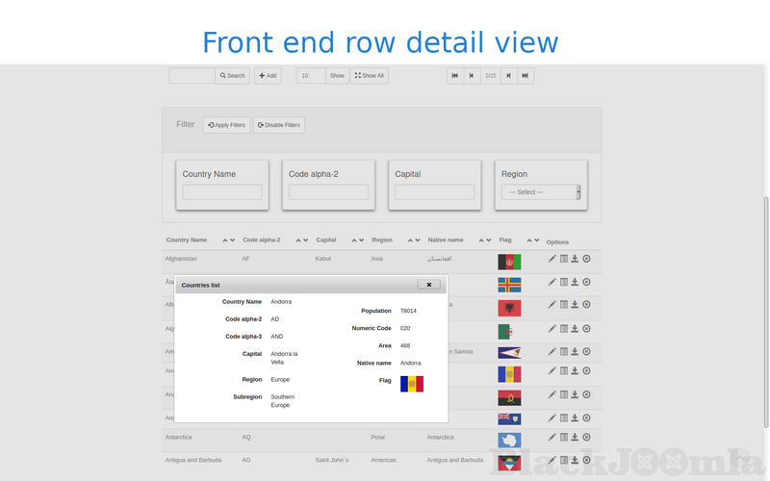Click the Add button

tap(268, 75)
